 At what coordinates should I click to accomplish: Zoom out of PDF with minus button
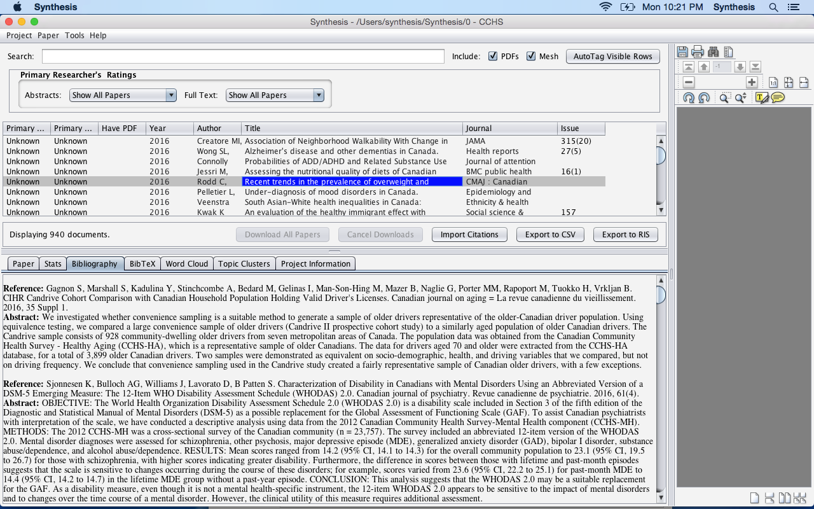(x=689, y=82)
